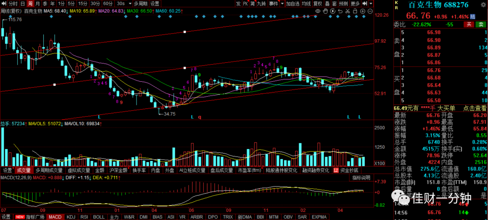Screen dimensions: 488x220
Task: Click the arrow-to-bar collapse panel icon
Action: (364, 4)
